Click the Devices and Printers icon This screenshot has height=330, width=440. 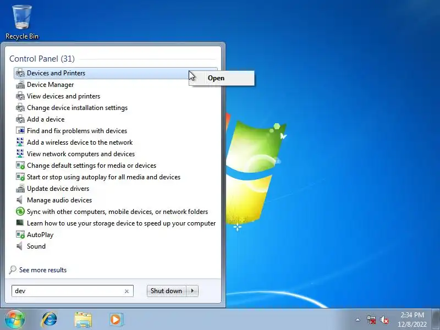click(20, 73)
